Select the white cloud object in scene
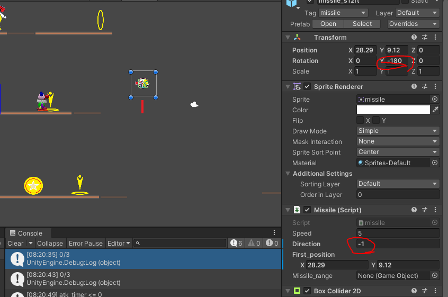The height and width of the screenshot is (297, 448). point(194,104)
